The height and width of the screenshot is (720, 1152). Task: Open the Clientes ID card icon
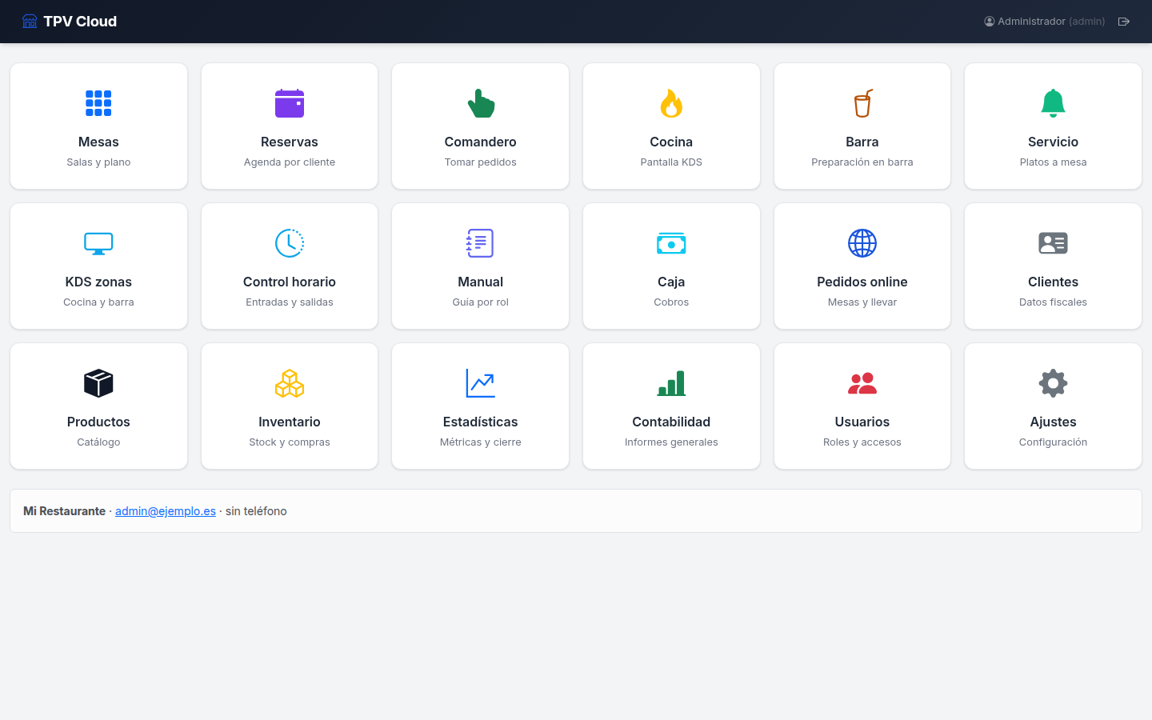pyautogui.click(x=1053, y=243)
